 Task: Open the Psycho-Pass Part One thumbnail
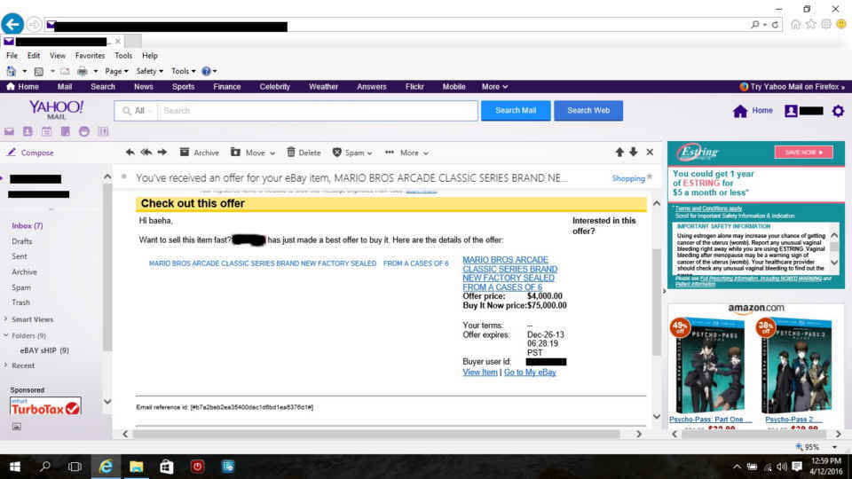pyautogui.click(x=708, y=365)
